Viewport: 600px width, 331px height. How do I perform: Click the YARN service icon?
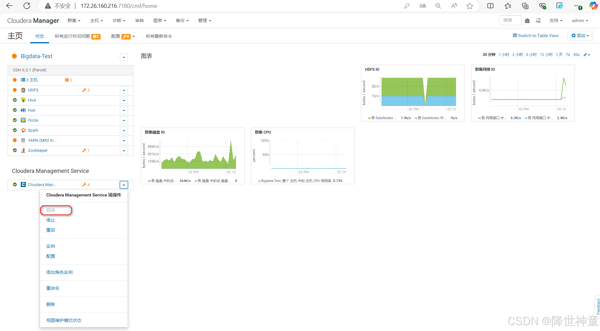click(23, 141)
